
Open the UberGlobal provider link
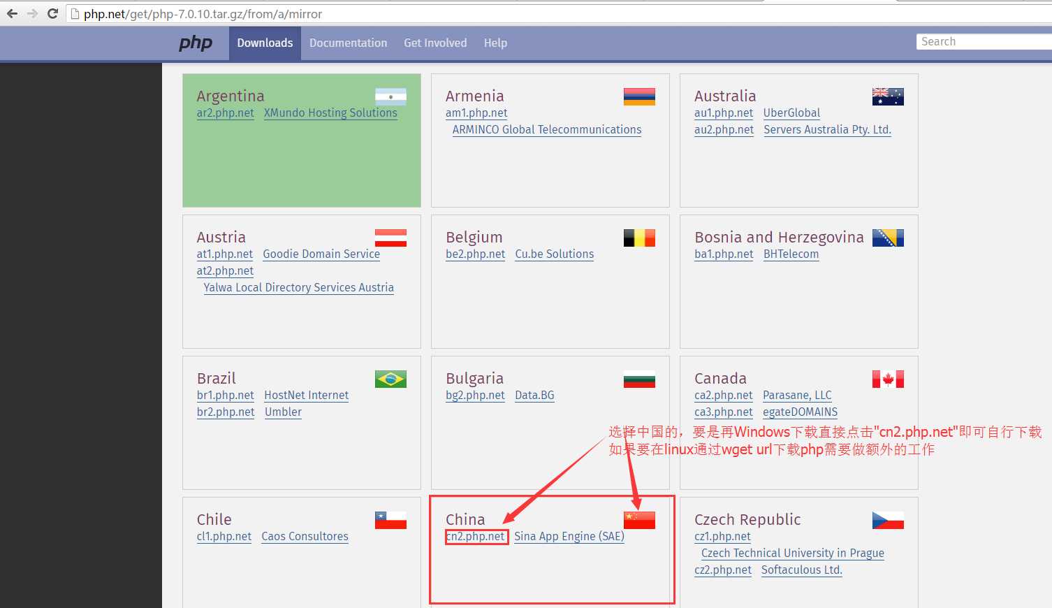pyautogui.click(x=791, y=113)
